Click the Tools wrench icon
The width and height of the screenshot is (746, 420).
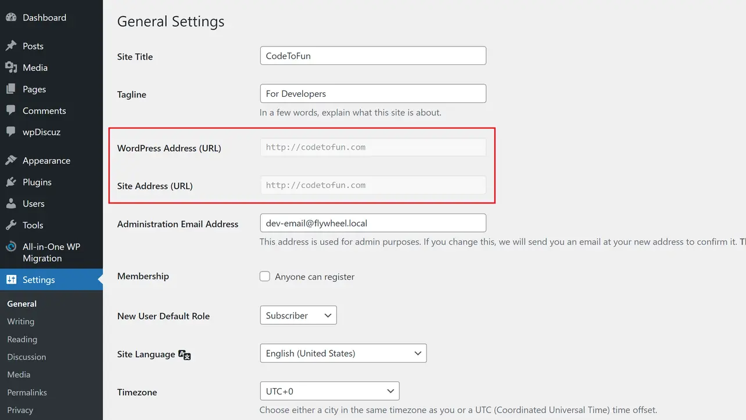click(x=12, y=225)
